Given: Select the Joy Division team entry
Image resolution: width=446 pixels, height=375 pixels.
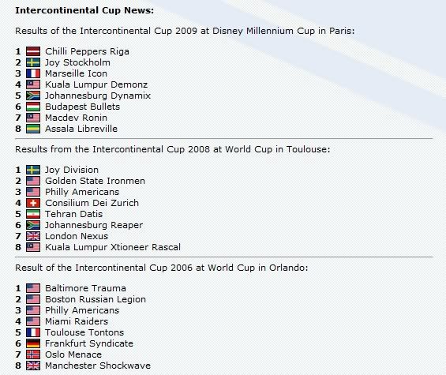Looking at the screenshot, I should [x=72, y=170].
